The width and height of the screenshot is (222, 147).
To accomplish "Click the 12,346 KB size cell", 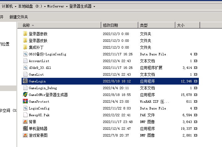I will 189,81.
